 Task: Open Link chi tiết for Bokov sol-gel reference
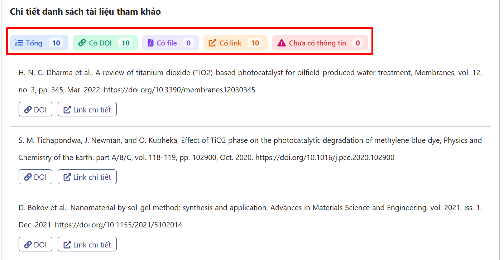tap(87, 245)
